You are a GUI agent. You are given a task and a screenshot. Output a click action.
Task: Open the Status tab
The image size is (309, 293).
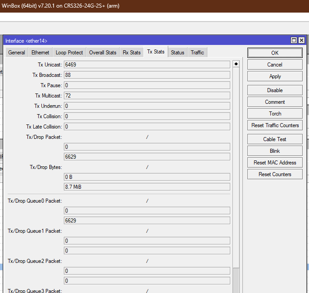point(177,53)
